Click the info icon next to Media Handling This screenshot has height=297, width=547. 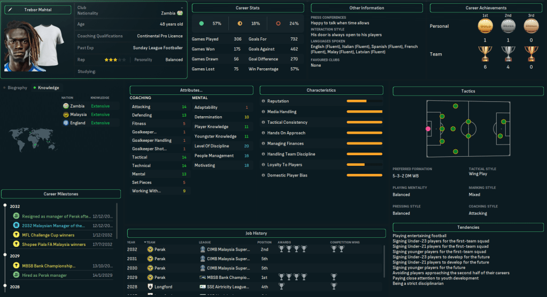263,112
